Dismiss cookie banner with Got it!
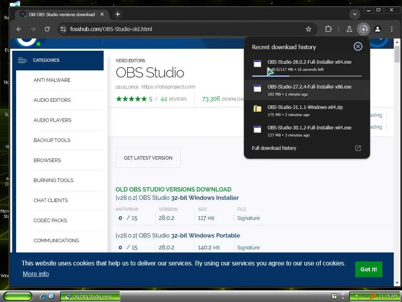This screenshot has height=302, width=402. pyautogui.click(x=369, y=269)
